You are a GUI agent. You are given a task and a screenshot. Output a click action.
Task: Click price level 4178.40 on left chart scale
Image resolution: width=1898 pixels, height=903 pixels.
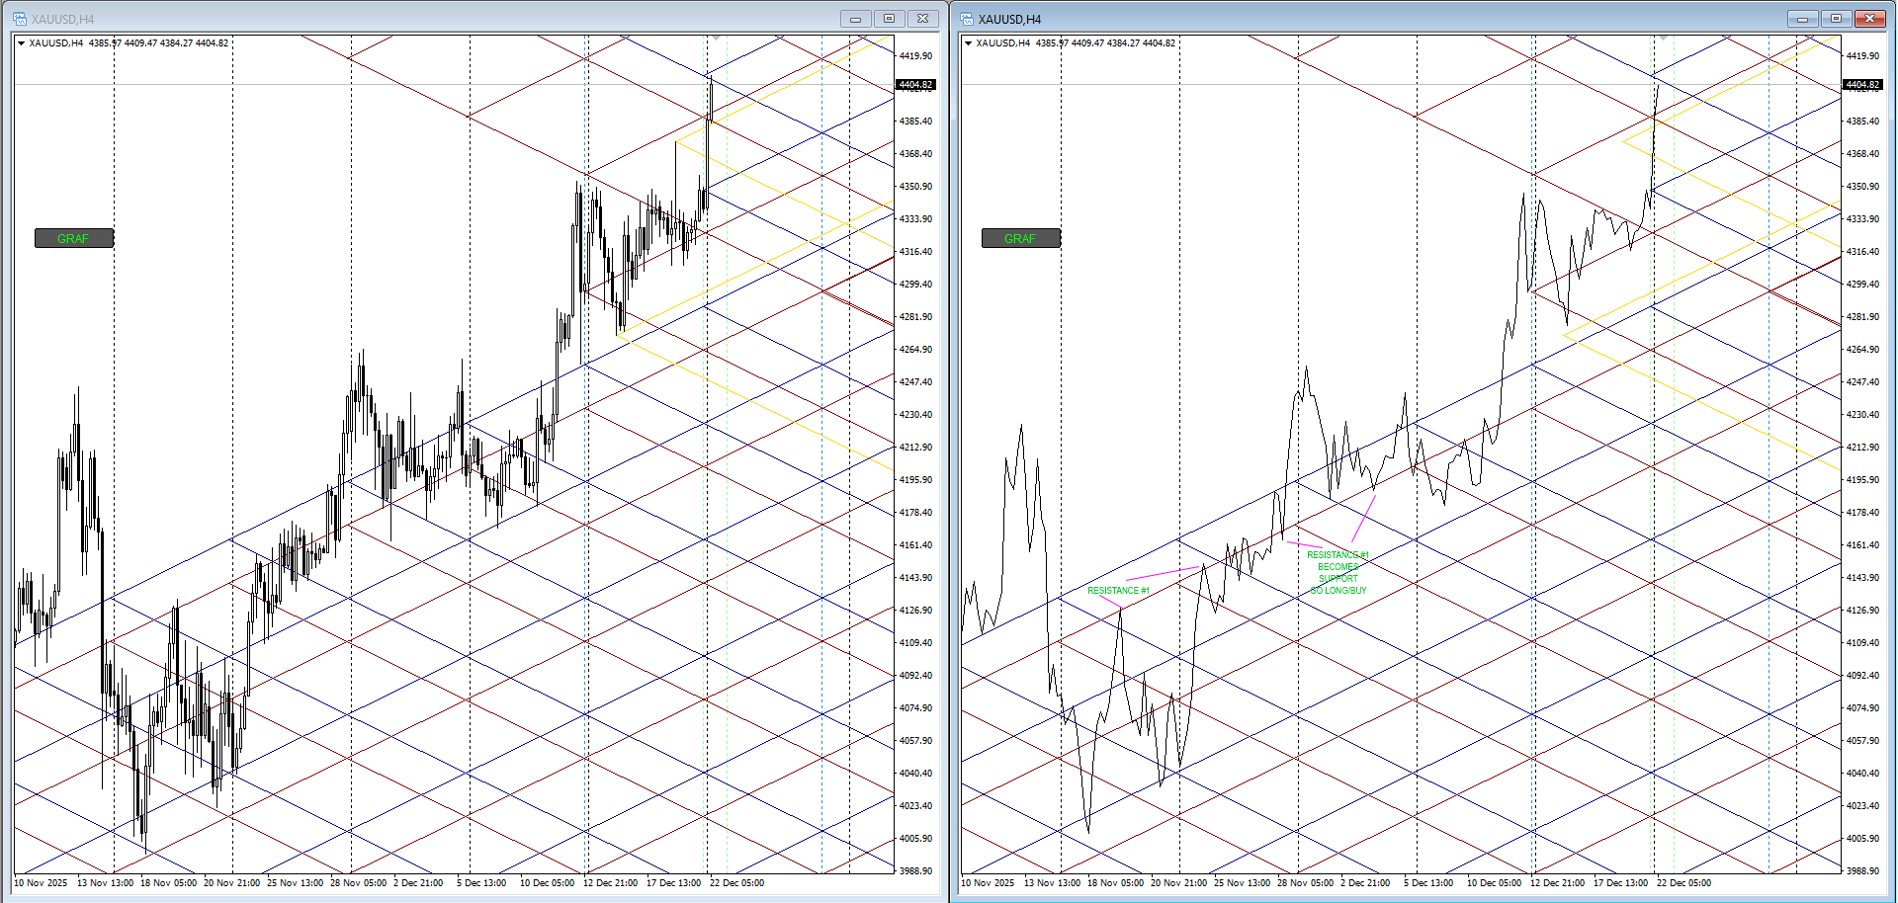coord(915,513)
